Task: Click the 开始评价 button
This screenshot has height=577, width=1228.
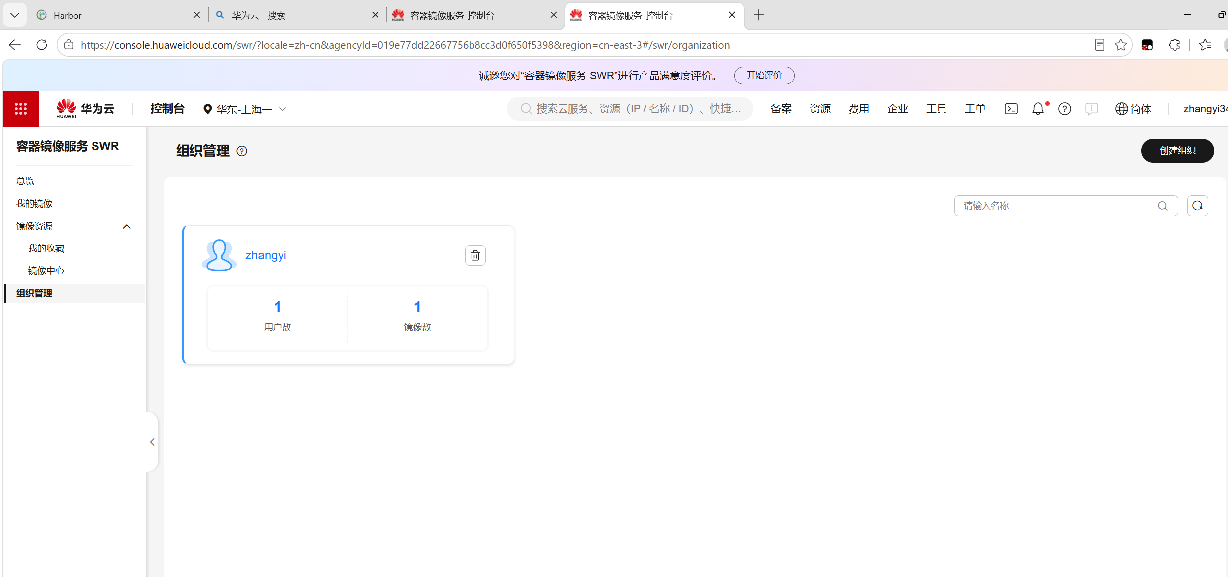Action: tap(764, 76)
